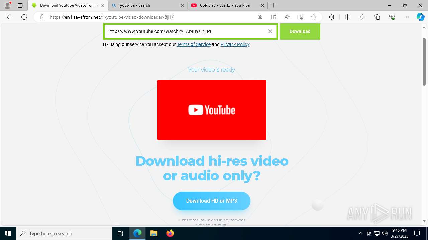Open the Favorites list icon

coord(362,17)
